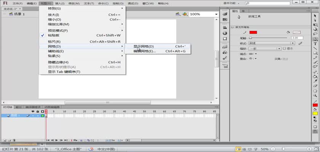Viewport: 320px width, 152px height.
Task: Click the edit stroke style pencil icon
Action: coord(300,43)
